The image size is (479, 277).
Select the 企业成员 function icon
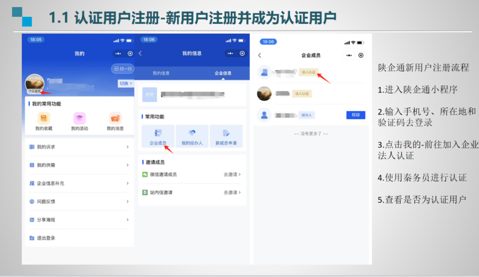point(158,133)
